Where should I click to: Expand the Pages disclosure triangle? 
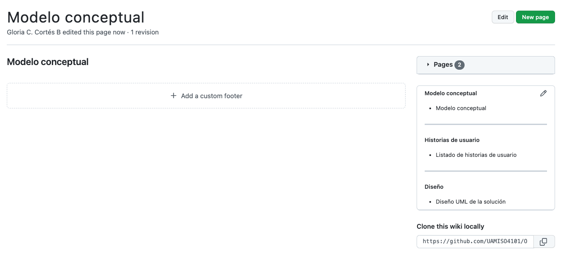tap(428, 65)
